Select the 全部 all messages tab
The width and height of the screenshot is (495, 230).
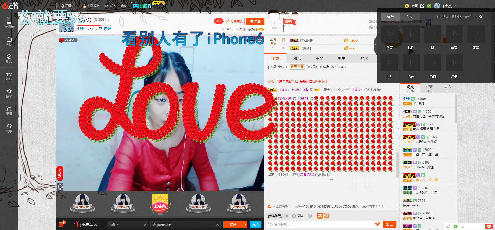[275, 58]
